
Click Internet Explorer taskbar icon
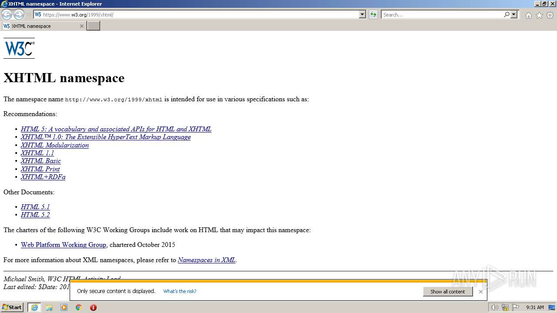coord(34,307)
